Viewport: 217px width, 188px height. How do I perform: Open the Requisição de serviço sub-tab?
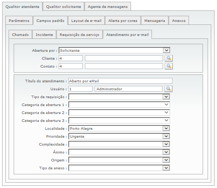point(79,35)
